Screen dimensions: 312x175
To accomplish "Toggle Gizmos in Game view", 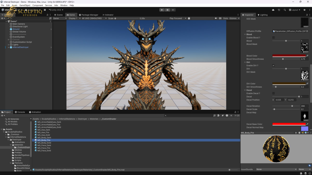I will point(233,18).
